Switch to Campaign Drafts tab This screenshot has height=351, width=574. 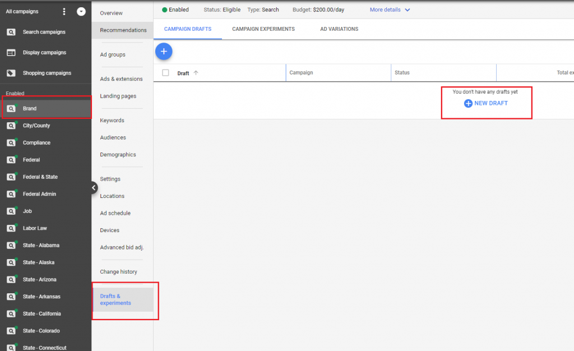(x=187, y=29)
